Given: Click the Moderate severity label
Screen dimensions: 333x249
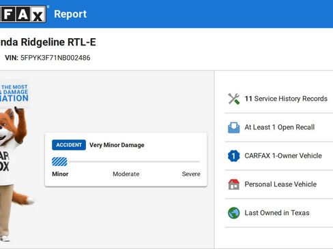Looking at the screenshot, I should [126, 174].
